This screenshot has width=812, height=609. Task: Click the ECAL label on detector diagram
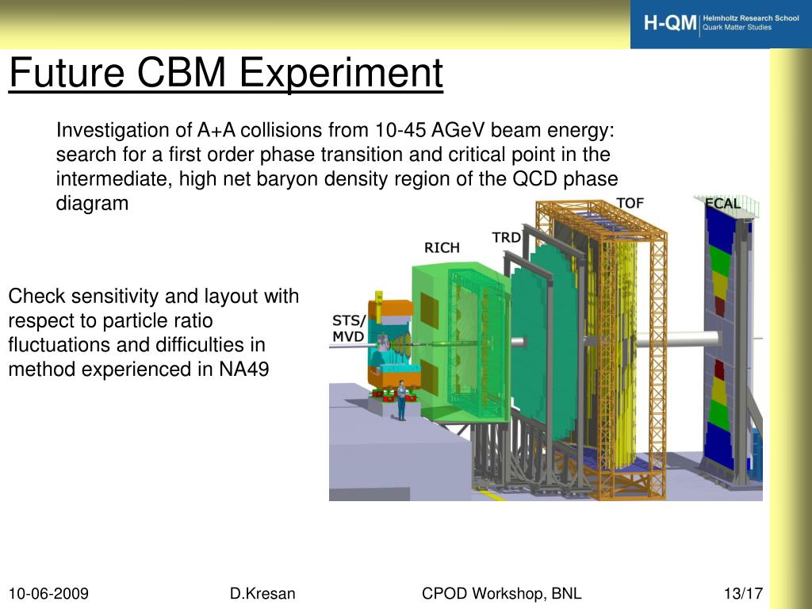[x=723, y=204]
